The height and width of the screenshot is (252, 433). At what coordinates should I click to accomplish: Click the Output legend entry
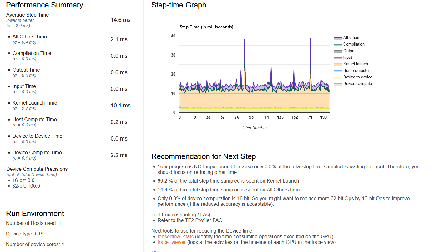pyautogui.click(x=349, y=51)
